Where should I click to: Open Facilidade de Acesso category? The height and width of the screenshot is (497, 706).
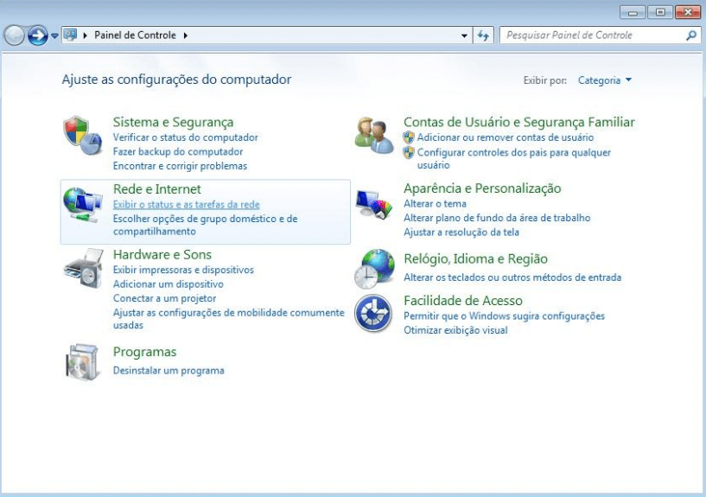[x=463, y=300]
